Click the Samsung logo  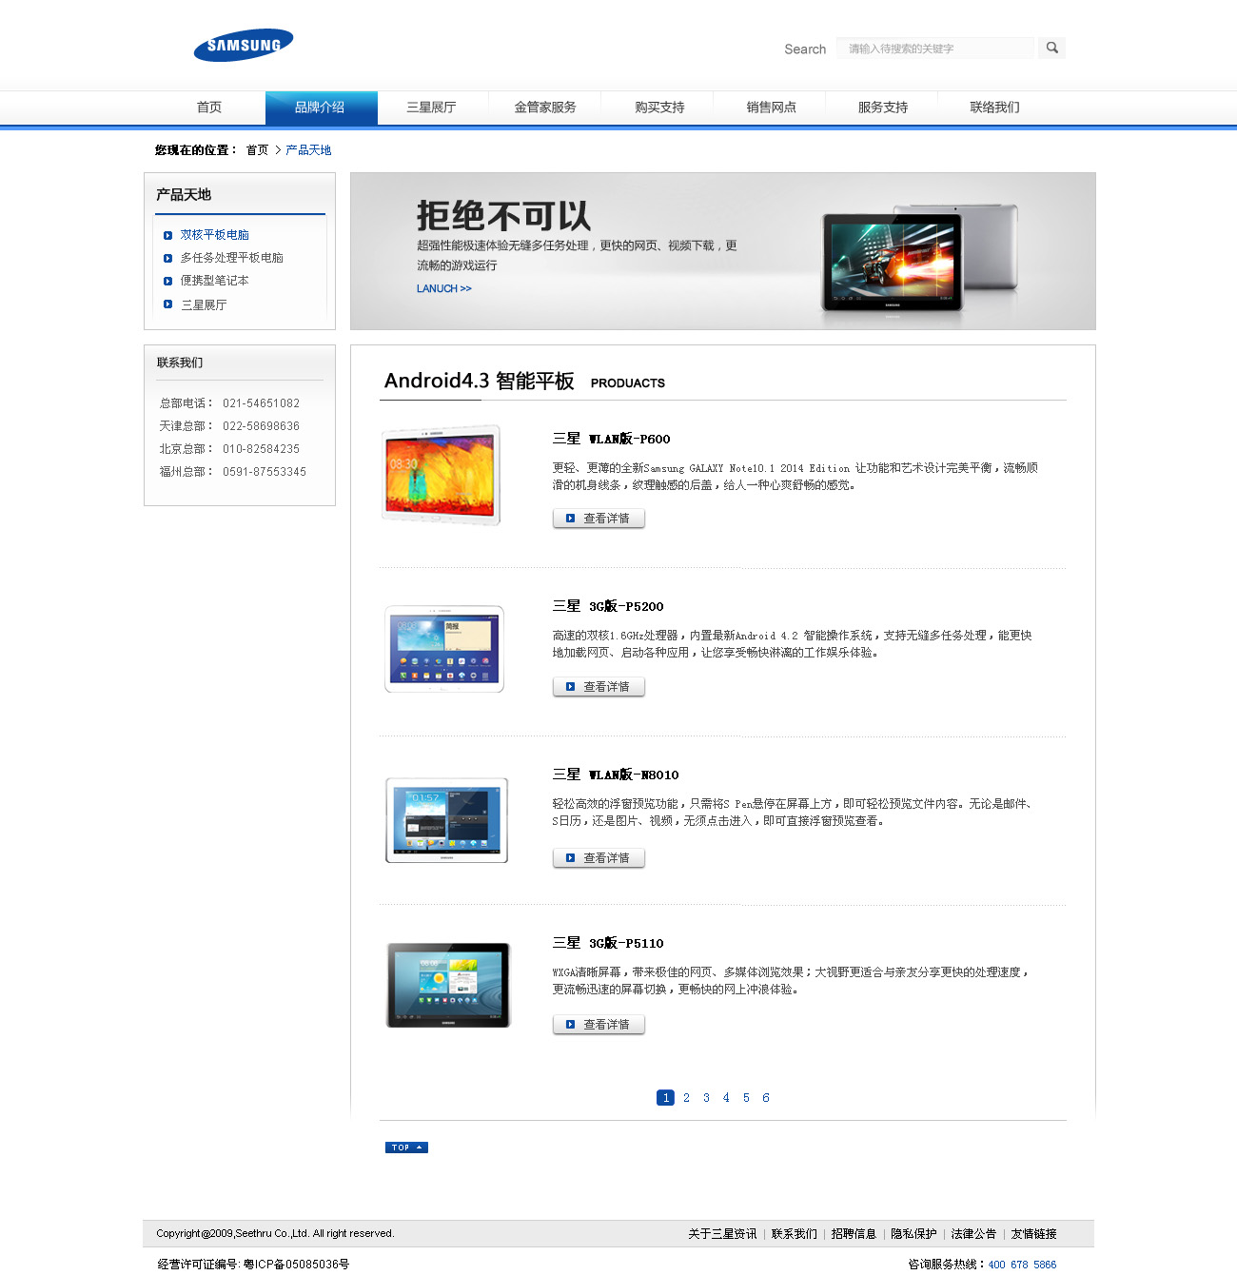pos(244,45)
